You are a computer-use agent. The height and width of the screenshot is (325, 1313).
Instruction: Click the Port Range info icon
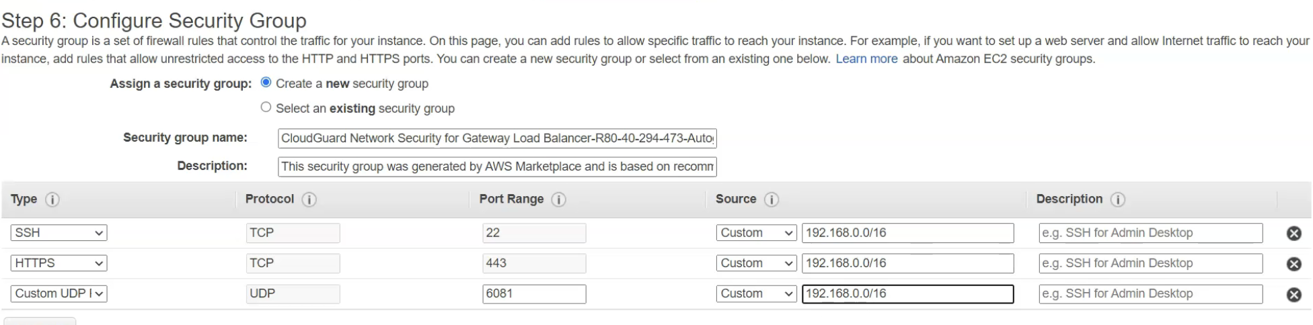pos(558,200)
